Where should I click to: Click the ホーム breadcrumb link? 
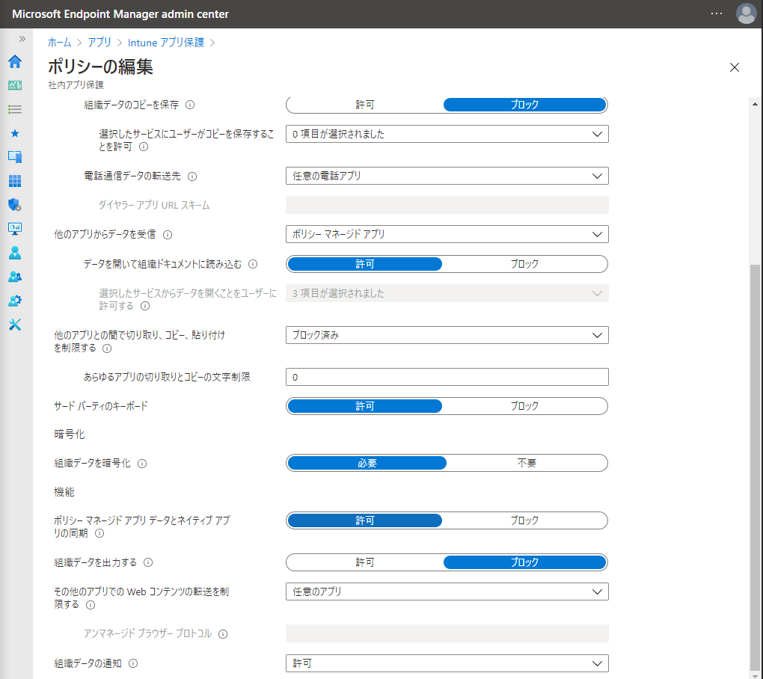pos(59,43)
